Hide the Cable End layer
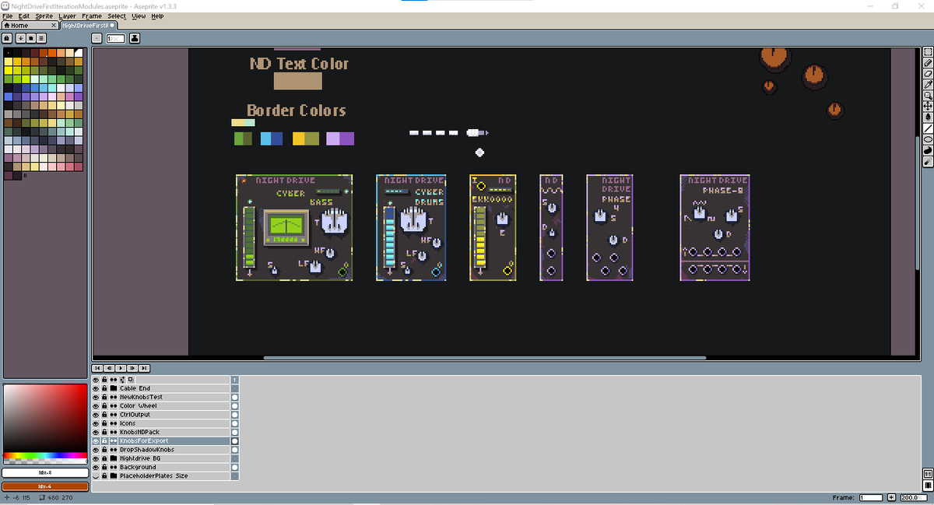934x505 pixels. 96,388
